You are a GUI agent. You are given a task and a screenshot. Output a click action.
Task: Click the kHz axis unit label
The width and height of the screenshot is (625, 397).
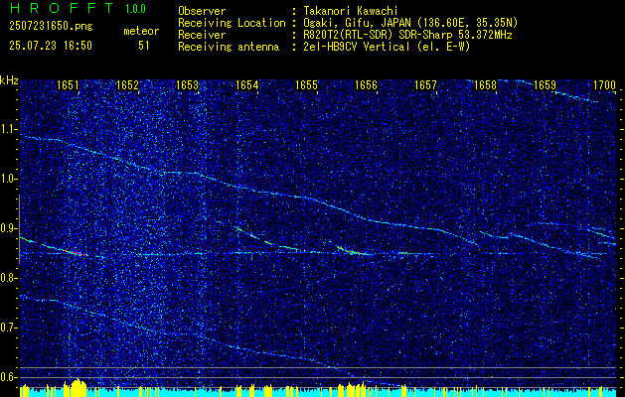pos(9,80)
